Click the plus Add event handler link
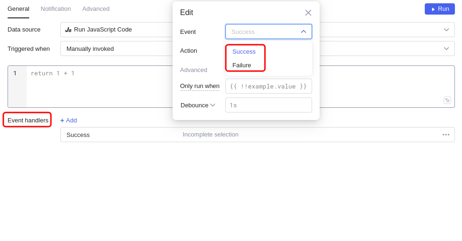Image resolution: width=462 pixels, height=241 pixels. tap(69, 120)
